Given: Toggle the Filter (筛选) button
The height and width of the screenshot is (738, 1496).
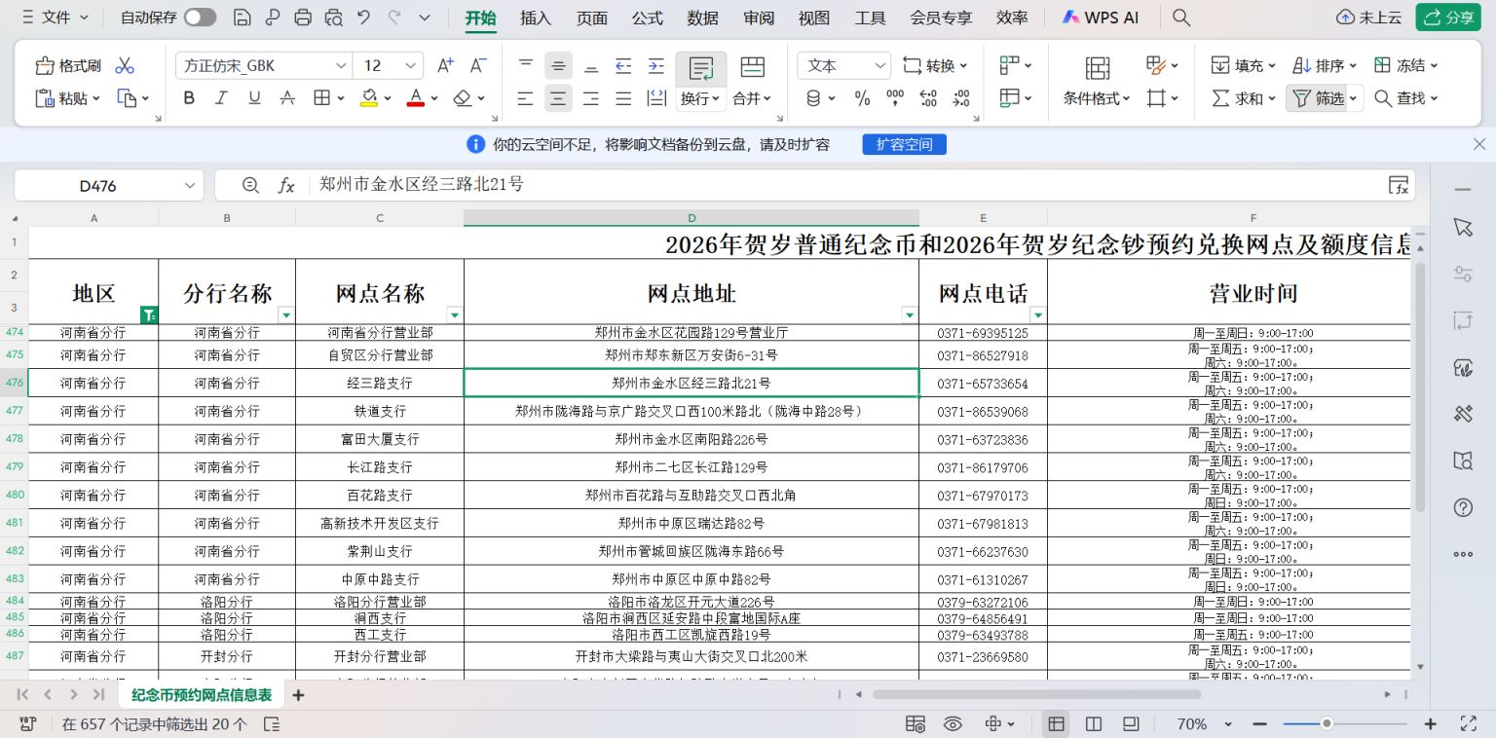Looking at the screenshot, I should [1318, 98].
